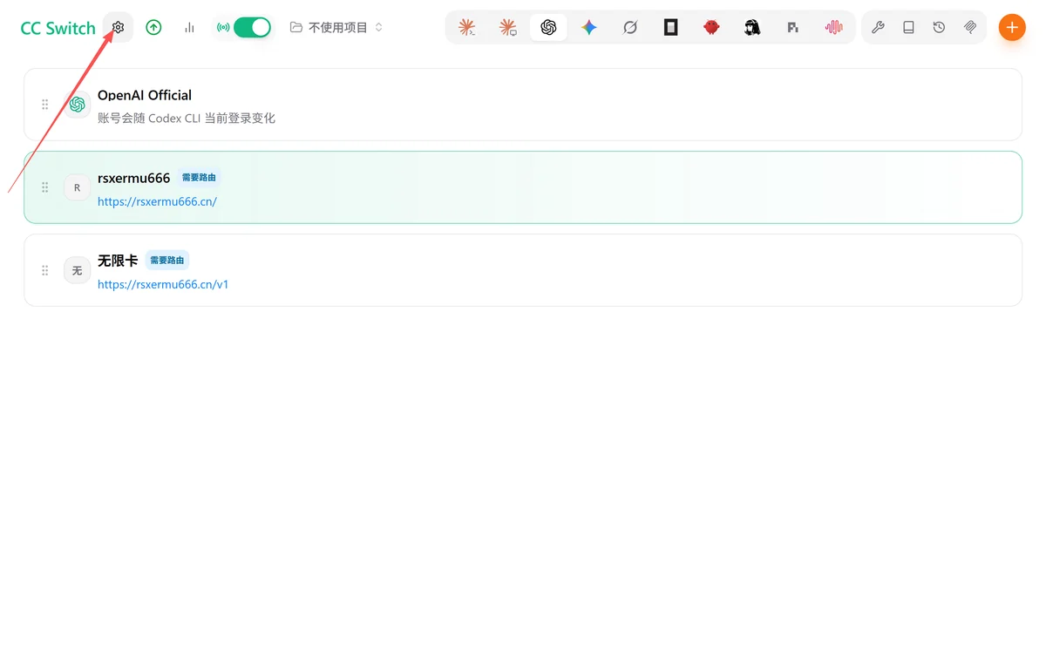Switch to the Claude Desktop tab
Image resolution: width=1046 pixels, height=658 pixels.
(508, 27)
